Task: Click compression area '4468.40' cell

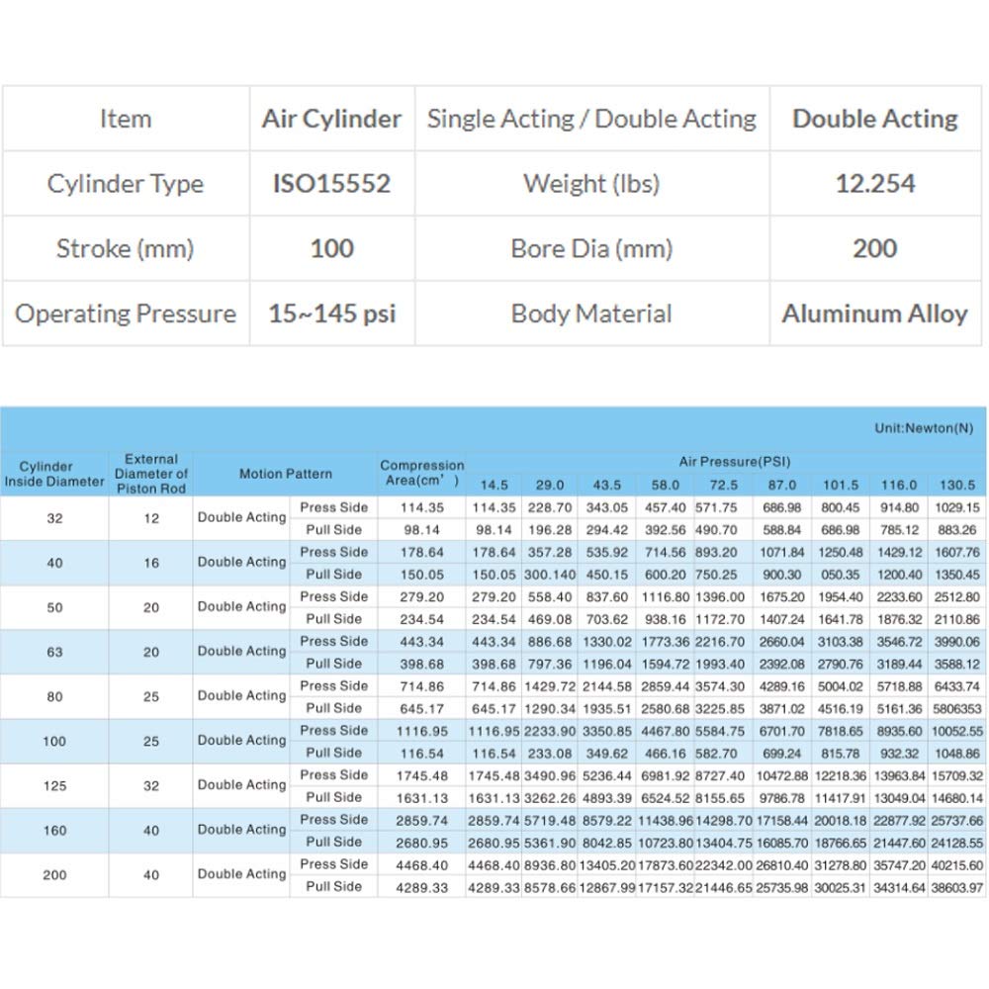Action: coord(422,864)
